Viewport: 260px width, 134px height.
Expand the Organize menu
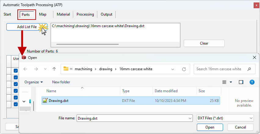pyautogui.click(x=34, y=82)
